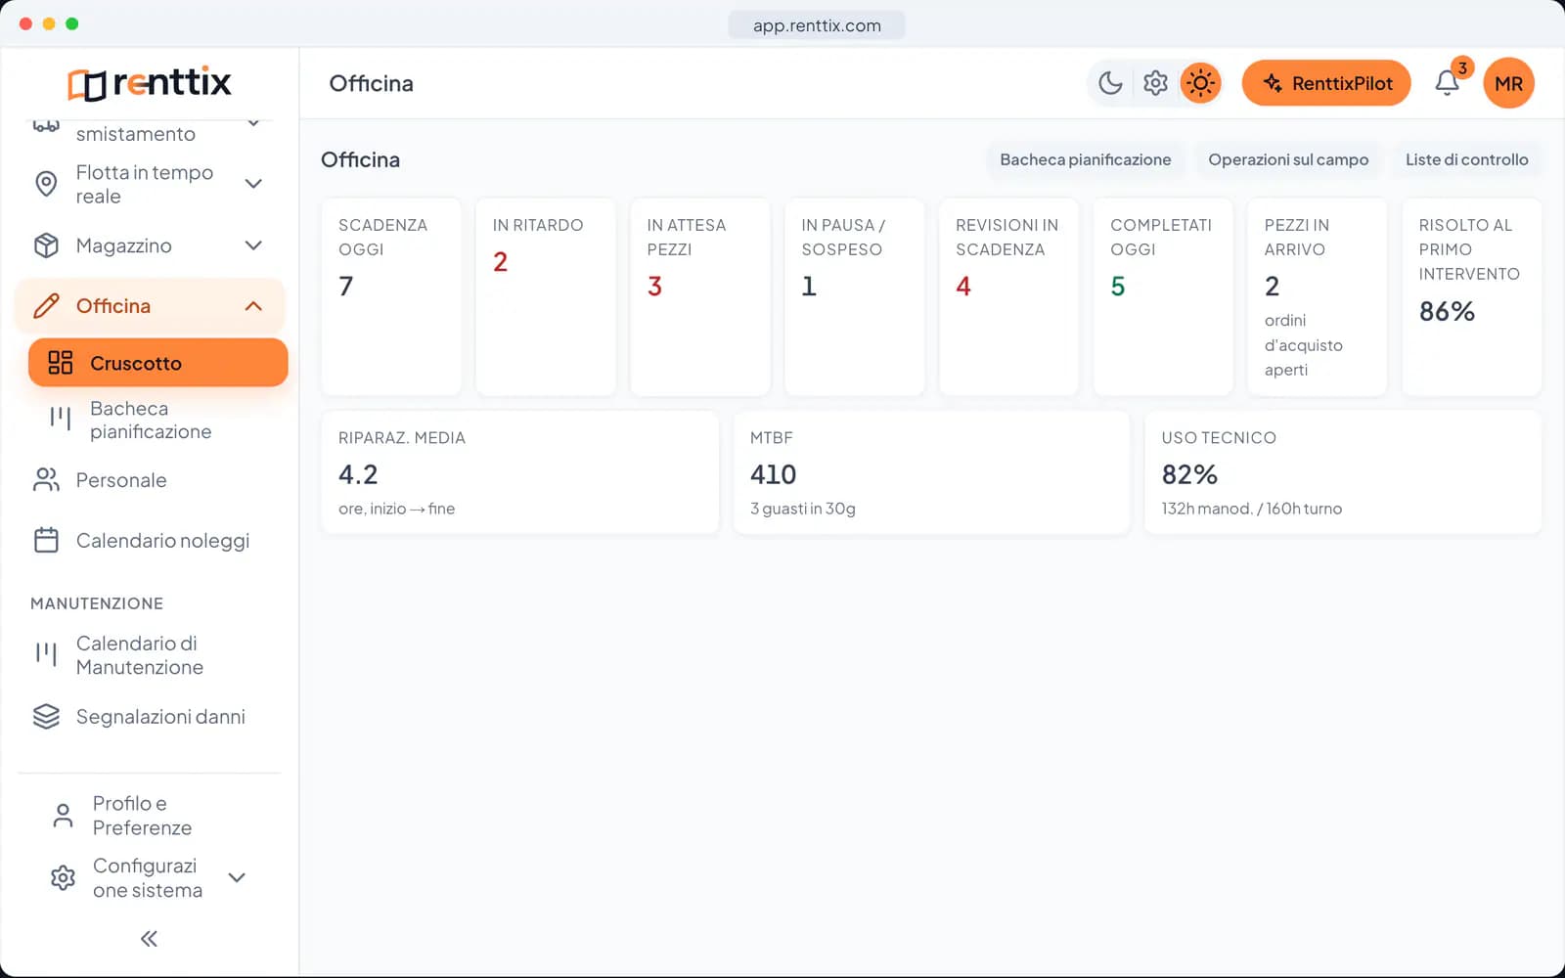Go to Bacheca pianificazione top button

click(x=1085, y=159)
